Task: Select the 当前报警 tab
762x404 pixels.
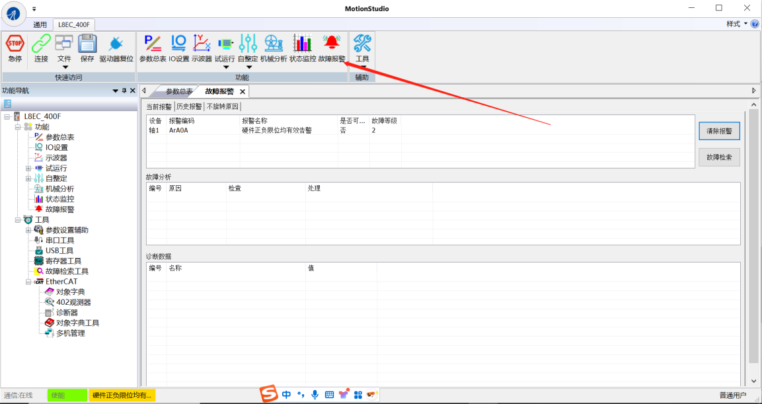Action: coord(159,106)
